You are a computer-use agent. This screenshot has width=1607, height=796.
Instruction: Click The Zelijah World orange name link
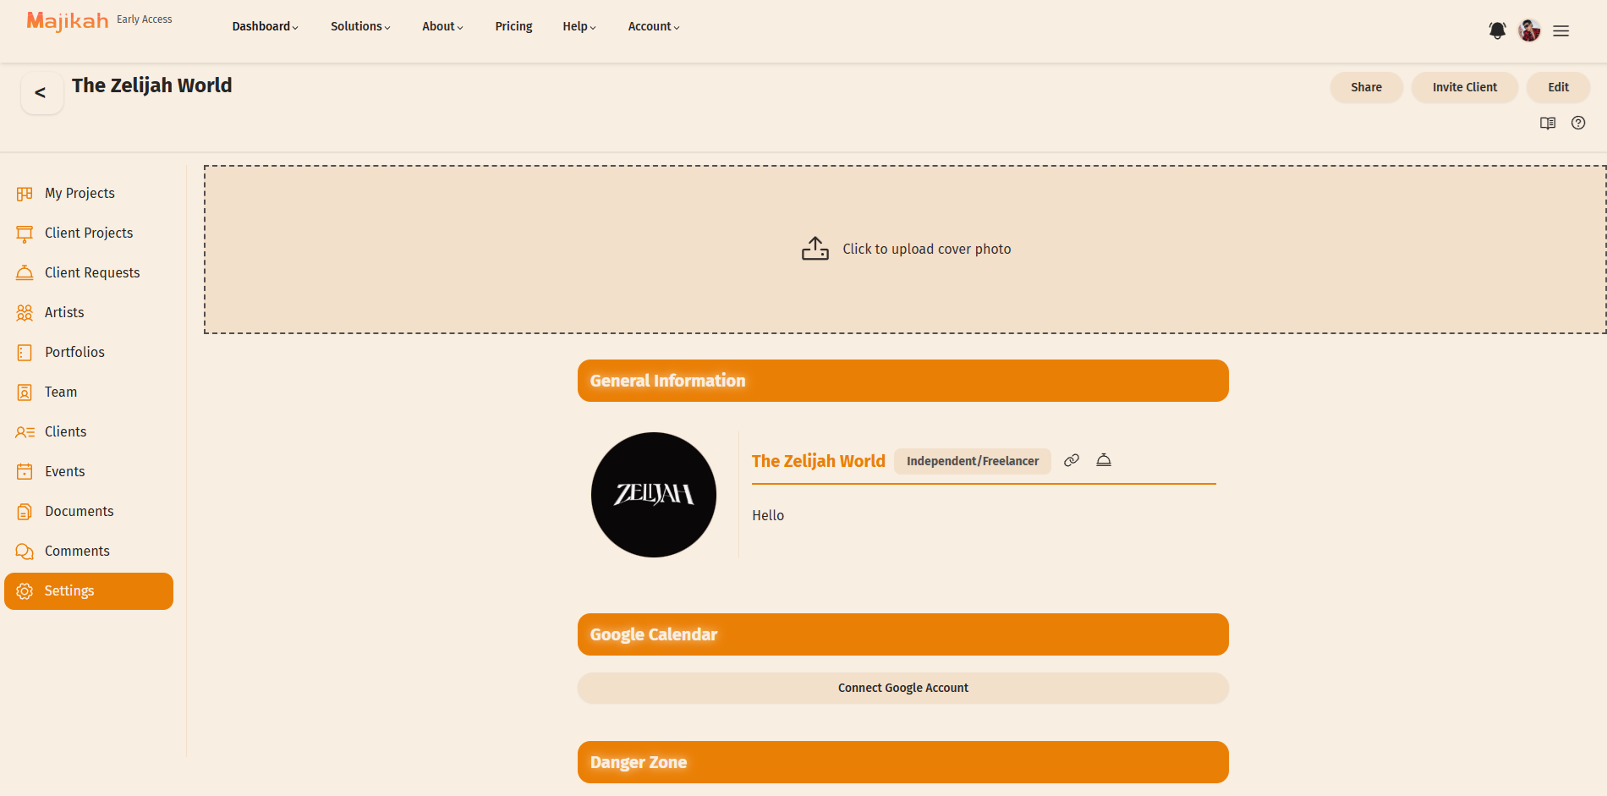coord(818,461)
